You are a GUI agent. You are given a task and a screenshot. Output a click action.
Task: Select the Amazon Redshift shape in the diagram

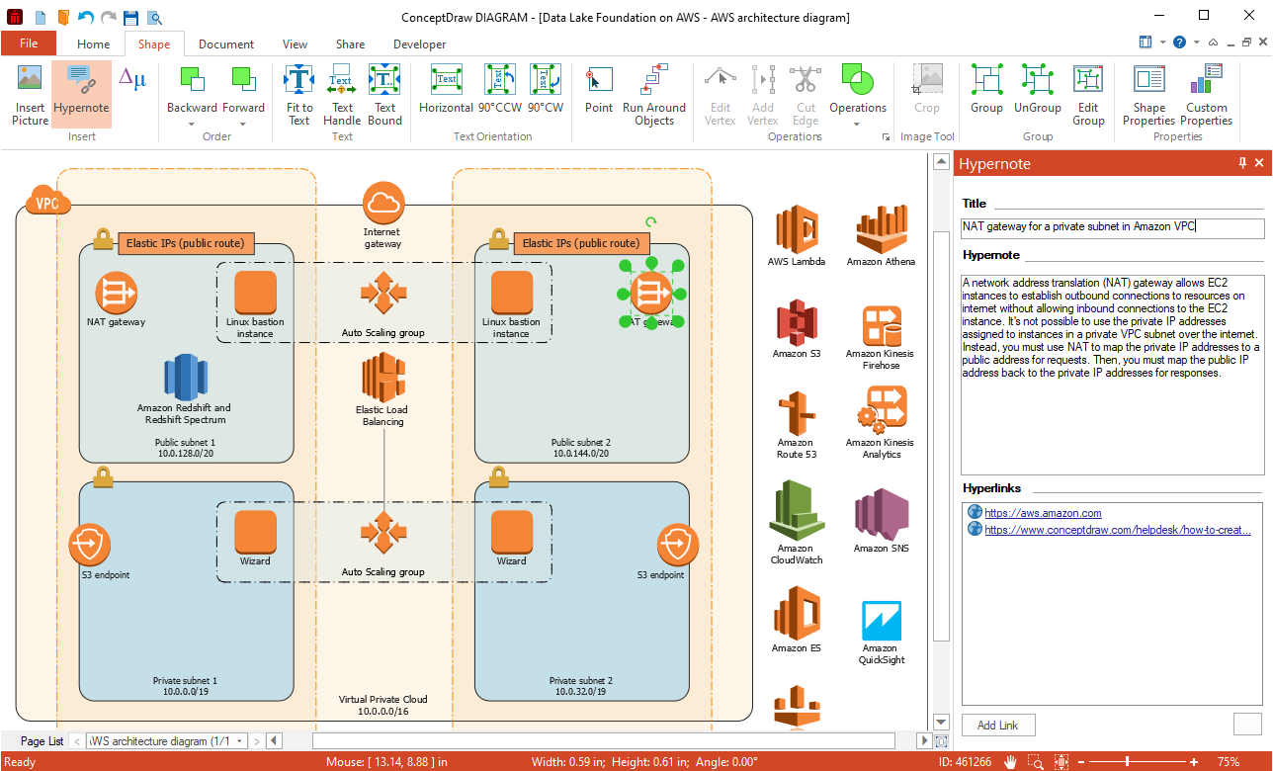coord(185,388)
